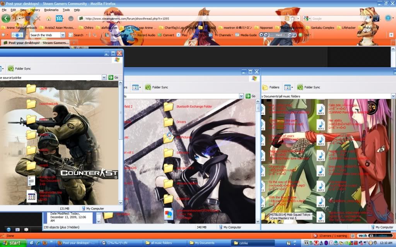Click the Go button in My Documents window
This screenshot has width=396, height=247.
pos(251,96)
